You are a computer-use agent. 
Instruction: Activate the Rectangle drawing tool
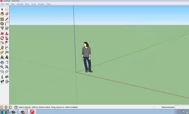tap(2, 19)
